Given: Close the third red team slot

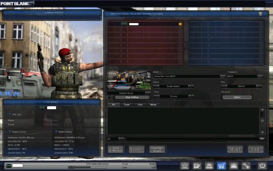Looking at the screenshot, I should 180,35.
